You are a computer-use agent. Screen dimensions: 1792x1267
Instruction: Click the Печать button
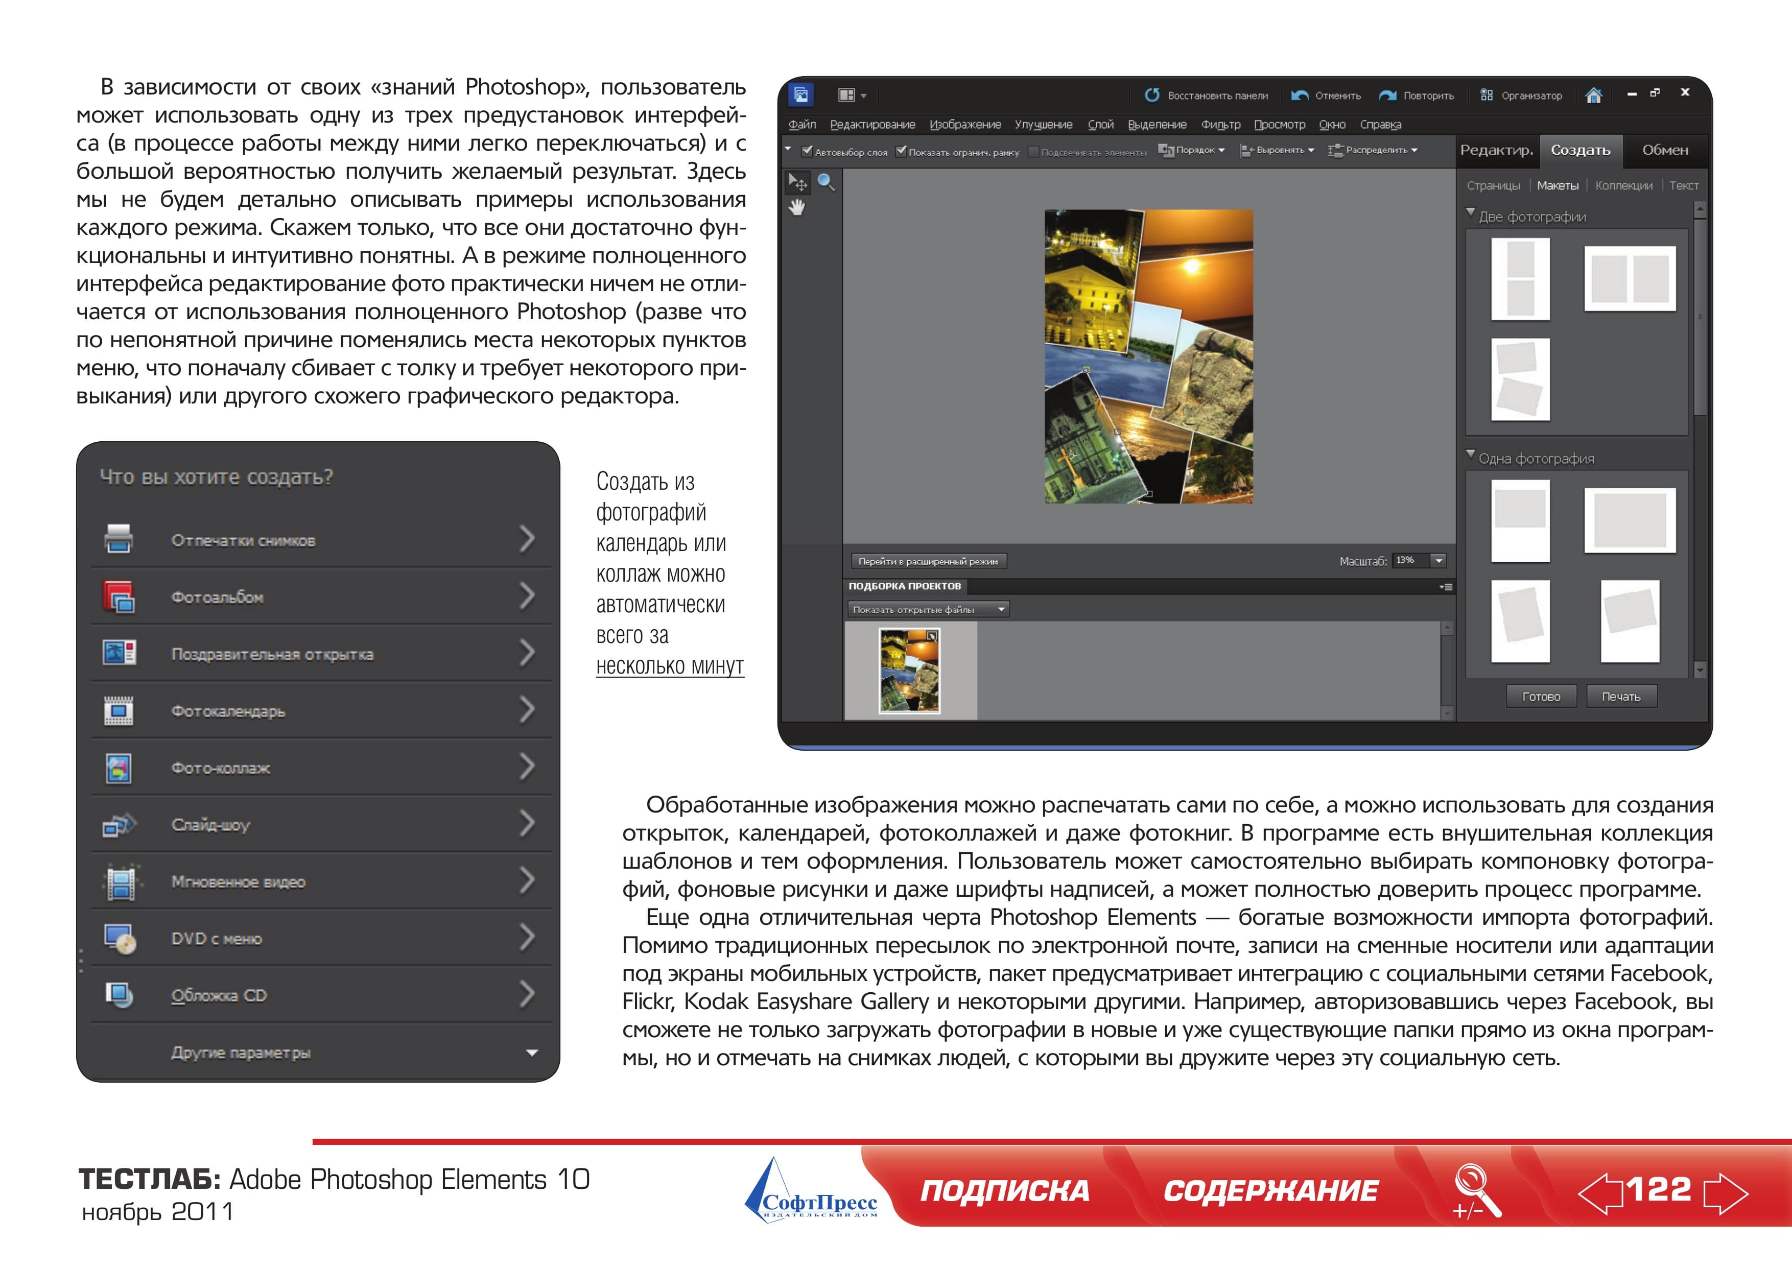pyautogui.click(x=1621, y=697)
